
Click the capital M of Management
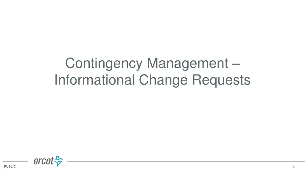pyautogui.click(x=152, y=64)
